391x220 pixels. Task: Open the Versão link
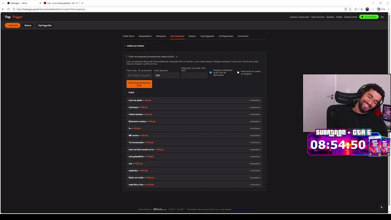[x=339, y=17]
